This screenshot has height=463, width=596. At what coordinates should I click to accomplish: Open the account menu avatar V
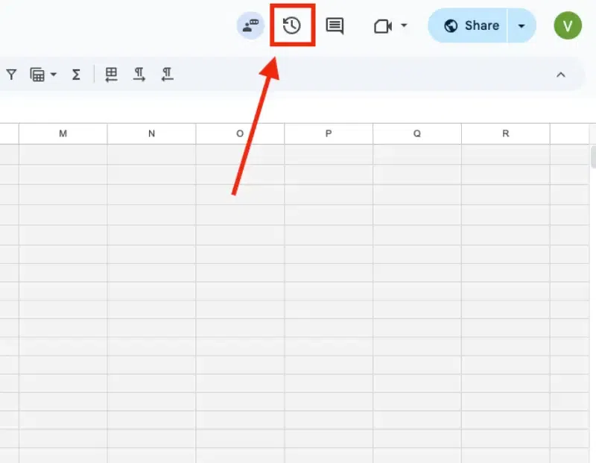tap(568, 25)
